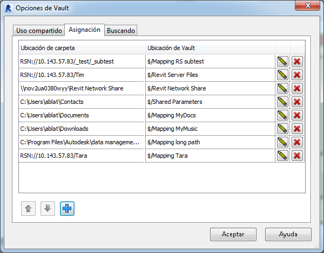Screen dimensions: 324x253
Task: Click $/Shared Parameters vault cell
Action: [210, 102]
